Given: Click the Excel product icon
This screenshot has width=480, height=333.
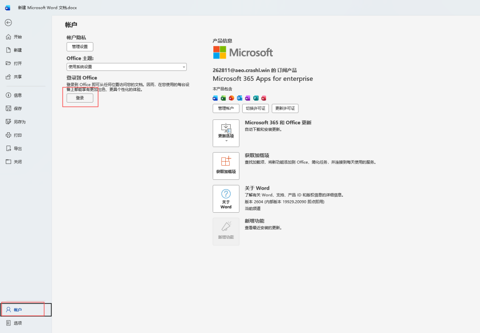Looking at the screenshot, I should pos(223,98).
